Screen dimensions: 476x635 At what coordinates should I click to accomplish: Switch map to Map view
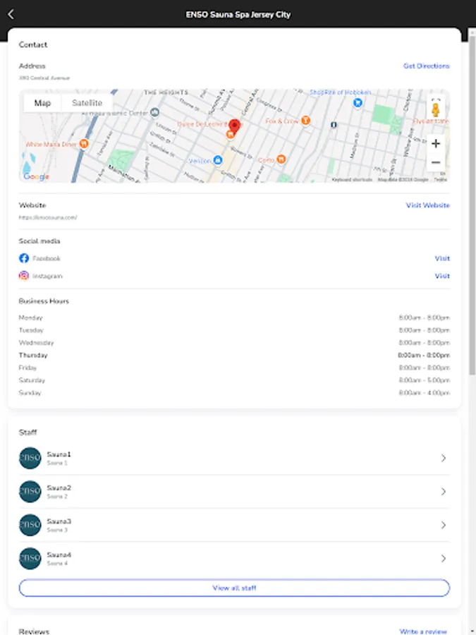click(x=42, y=103)
